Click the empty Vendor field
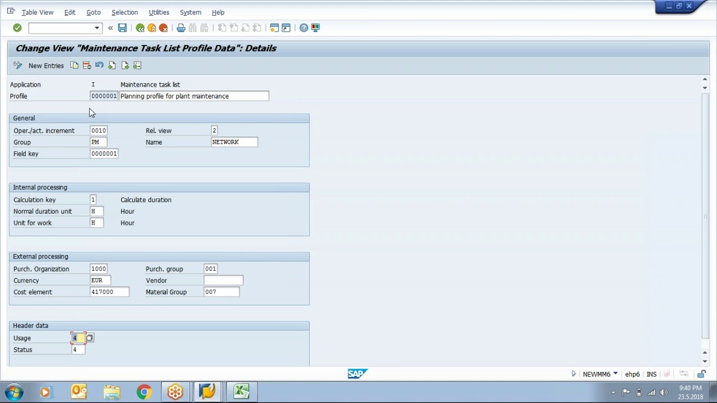Image resolution: width=717 pixels, height=403 pixels. coord(223,280)
